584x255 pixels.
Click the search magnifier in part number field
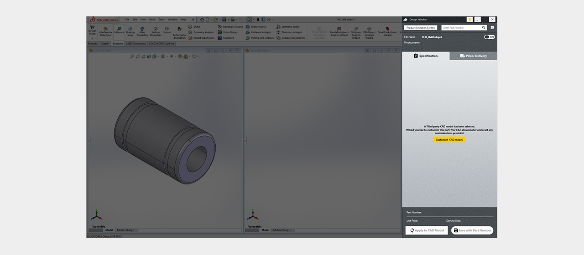click(x=484, y=28)
